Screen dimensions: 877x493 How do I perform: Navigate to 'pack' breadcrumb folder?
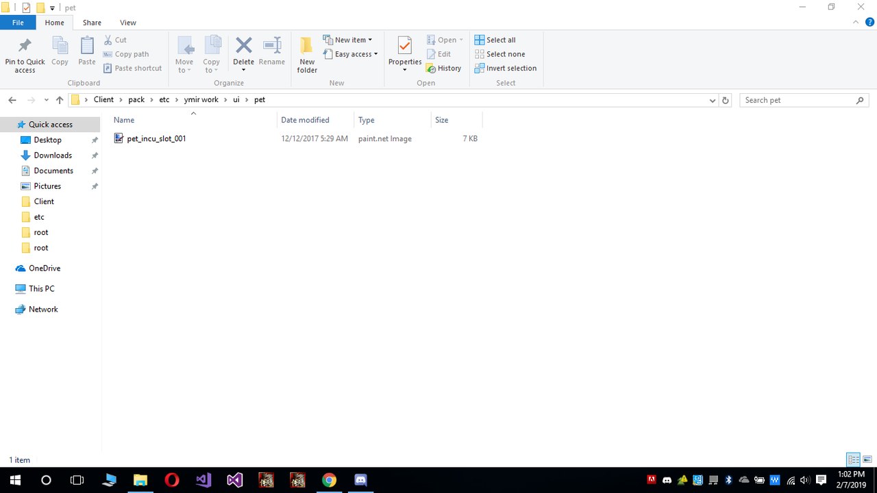click(136, 100)
